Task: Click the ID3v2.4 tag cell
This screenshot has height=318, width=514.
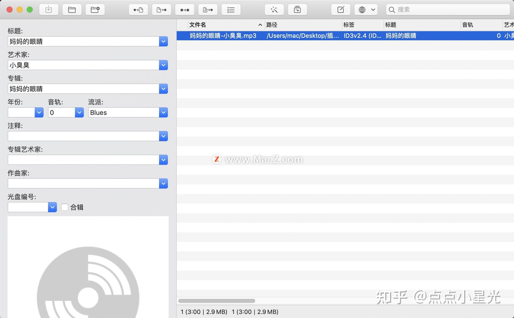Action: click(x=362, y=36)
